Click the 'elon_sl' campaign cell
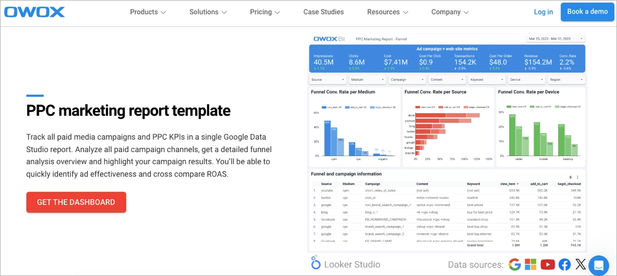The width and height of the screenshot is (617, 276). pyautogui.click(x=371, y=197)
